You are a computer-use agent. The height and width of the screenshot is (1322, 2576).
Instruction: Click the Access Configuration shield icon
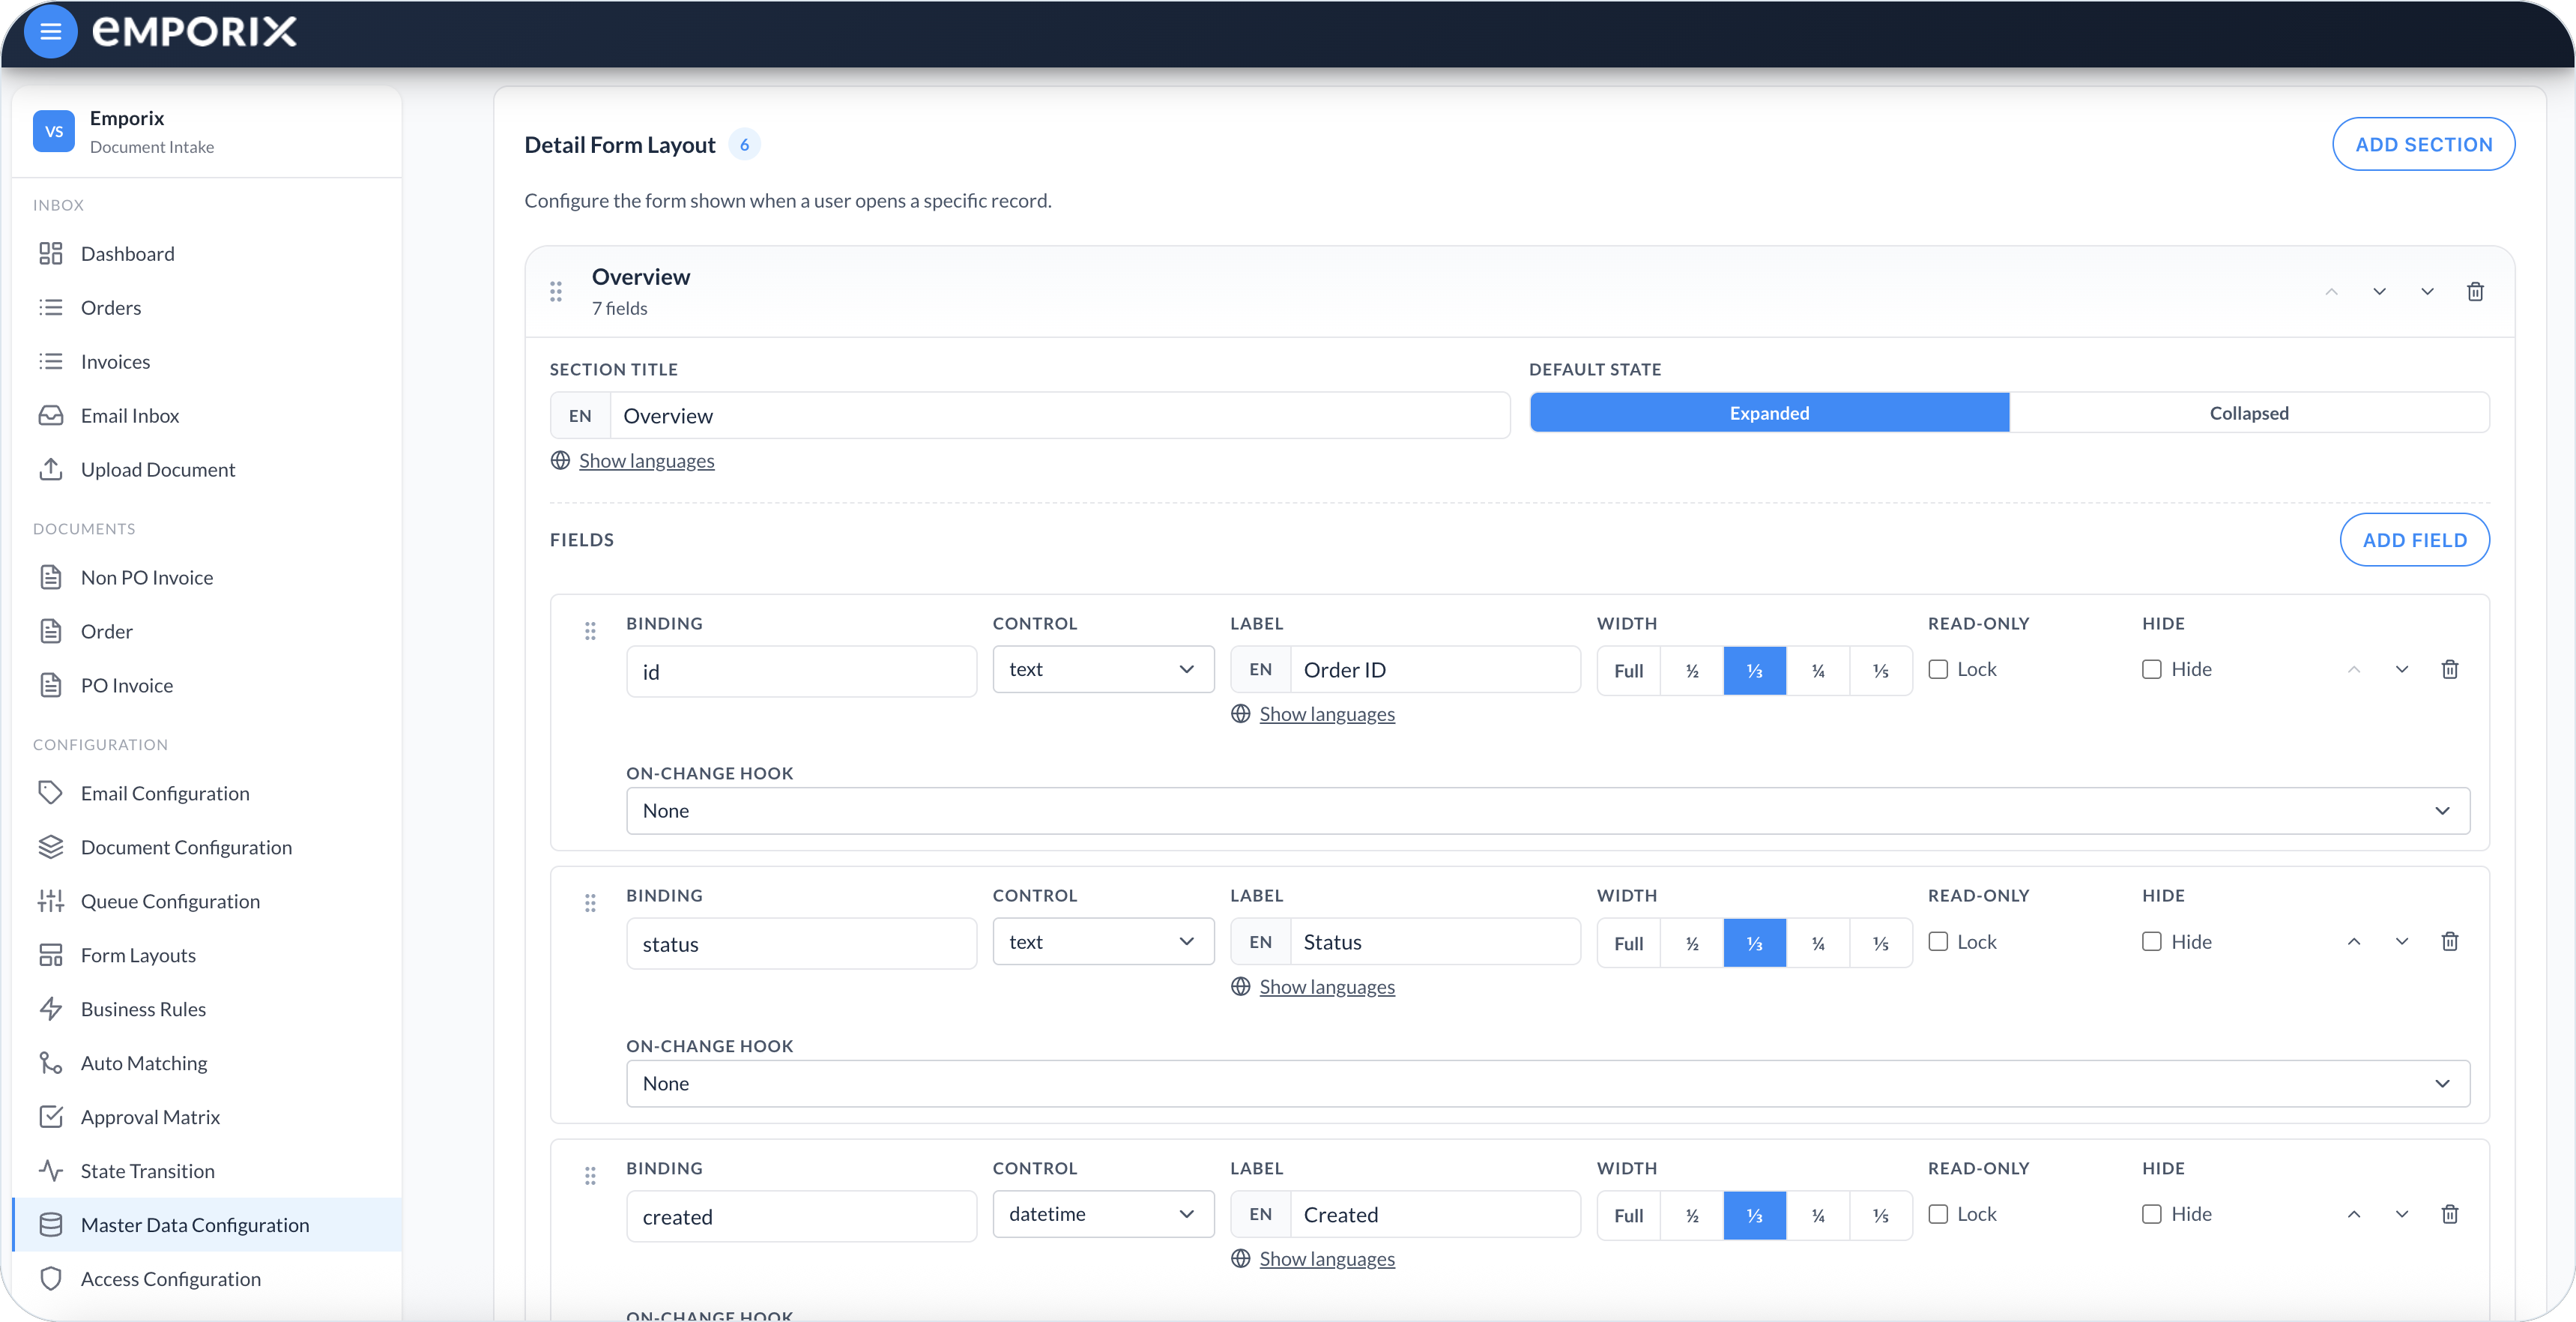(51, 1278)
